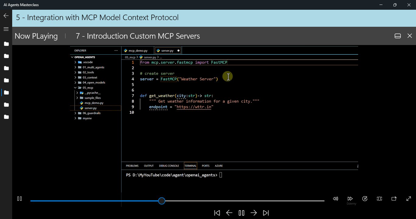
Task: Click the unsaved dot on the server.py tab
Action: click(x=178, y=50)
